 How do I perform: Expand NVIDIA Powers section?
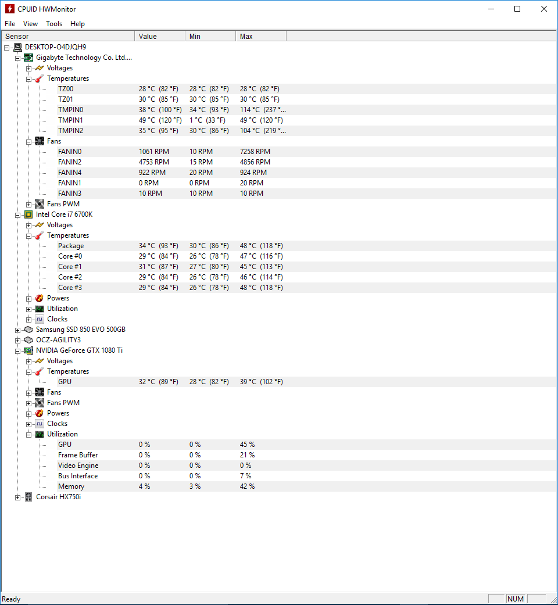(29, 414)
